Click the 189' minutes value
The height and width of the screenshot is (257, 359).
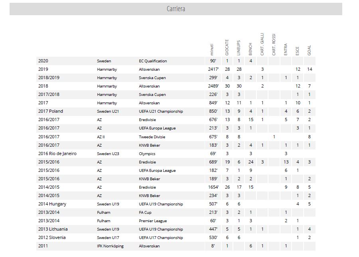pyautogui.click(x=213, y=179)
